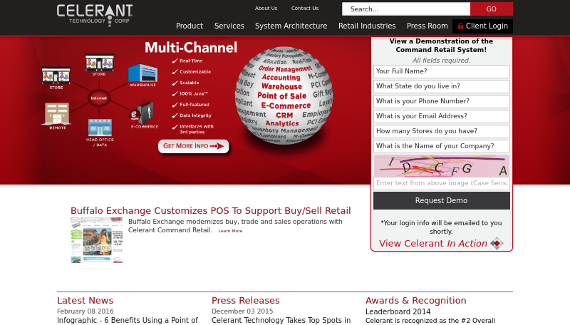
Task: Click the Request Demo button
Action: point(441,200)
